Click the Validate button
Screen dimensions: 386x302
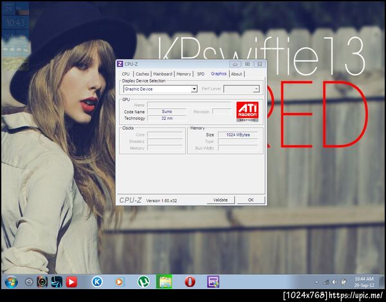(x=221, y=200)
